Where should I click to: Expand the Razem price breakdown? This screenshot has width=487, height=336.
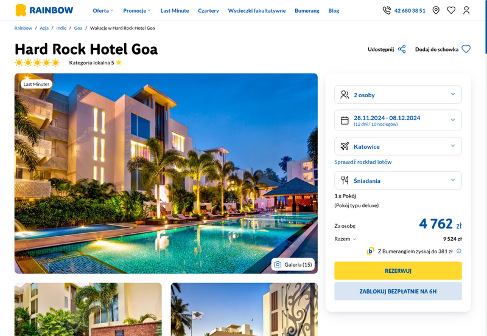pyautogui.click(x=345, y=239)
